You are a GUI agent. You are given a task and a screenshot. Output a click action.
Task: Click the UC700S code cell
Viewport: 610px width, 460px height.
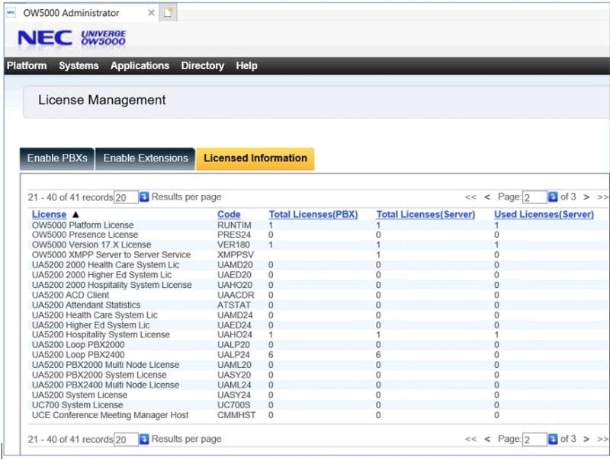pos(234,405)
